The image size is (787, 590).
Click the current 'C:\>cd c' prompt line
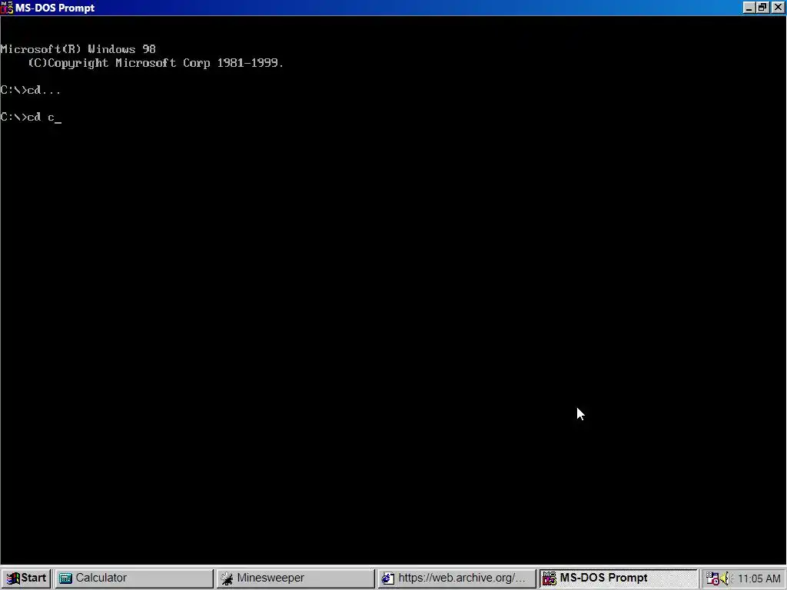point(31,118)
